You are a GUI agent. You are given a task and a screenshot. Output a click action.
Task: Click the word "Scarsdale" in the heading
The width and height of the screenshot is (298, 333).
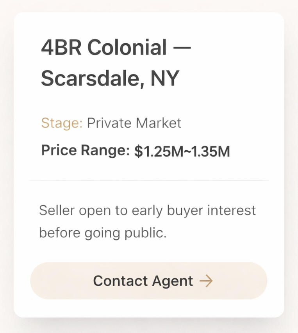[89, 78]
